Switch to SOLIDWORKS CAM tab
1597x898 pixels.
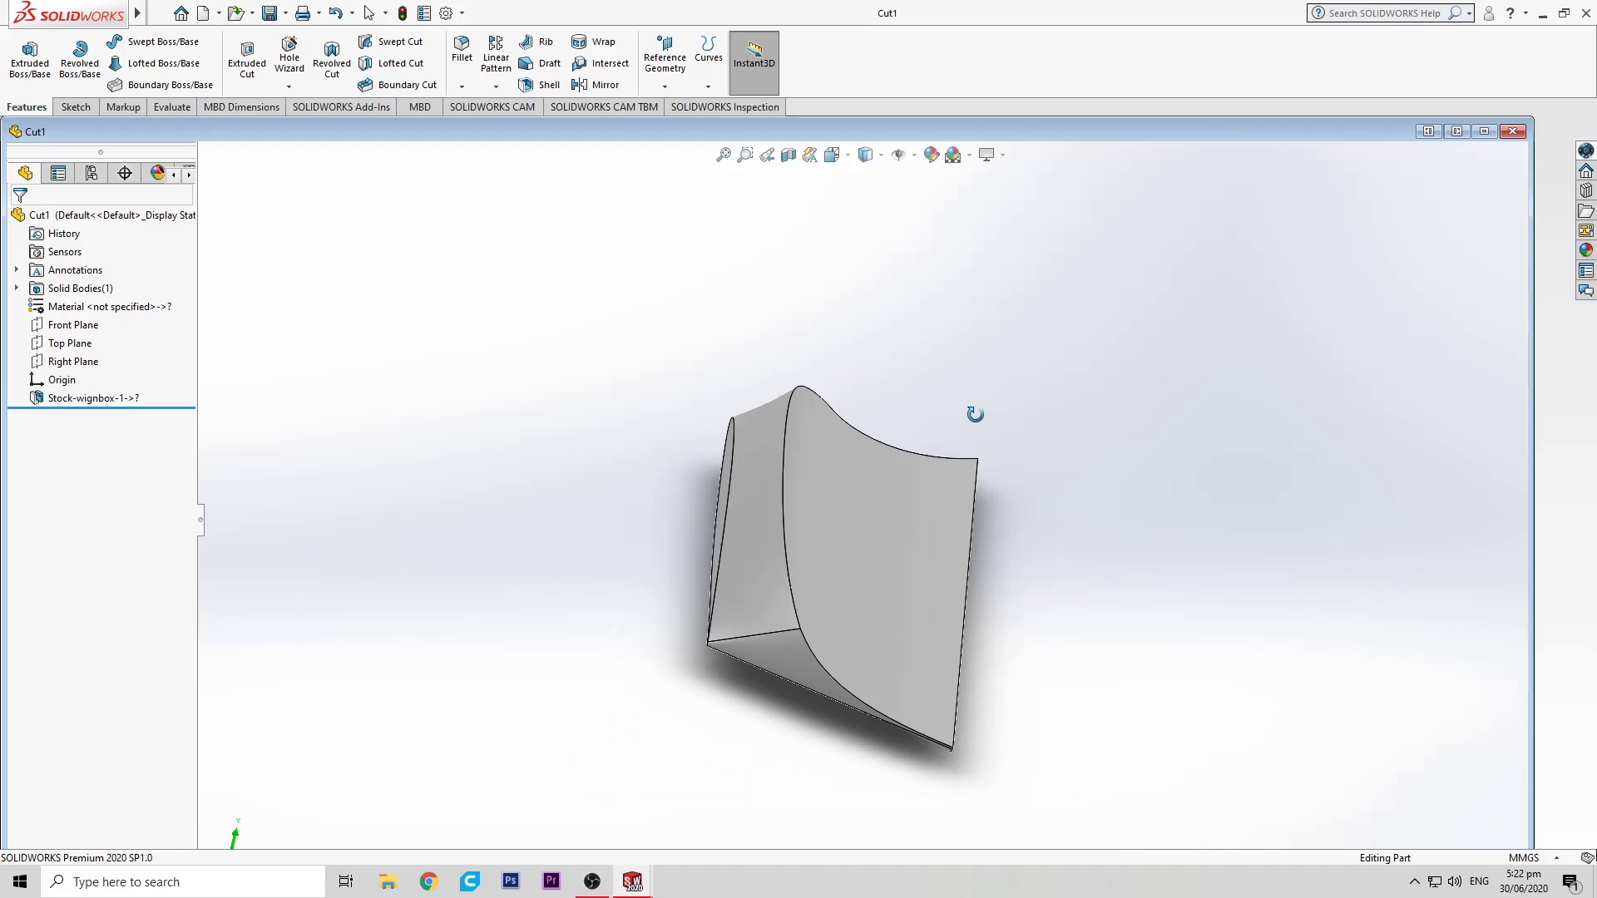(492, 106)
